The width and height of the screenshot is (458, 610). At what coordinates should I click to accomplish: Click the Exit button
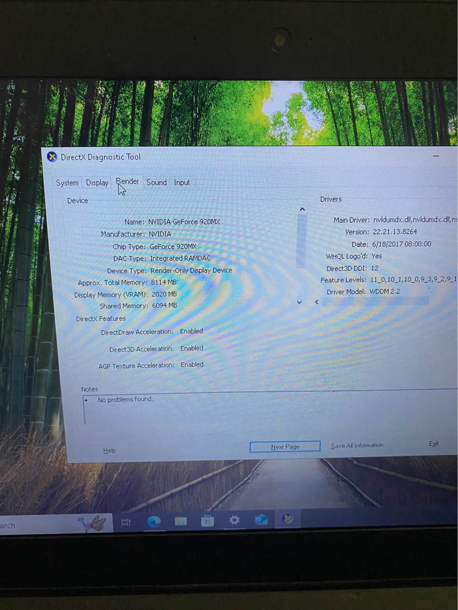point(433,444)
